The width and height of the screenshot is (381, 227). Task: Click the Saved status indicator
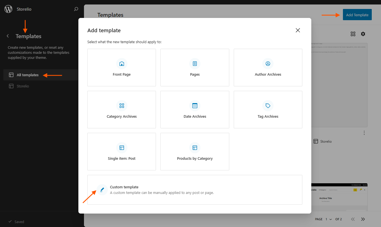tap(16, 222)
